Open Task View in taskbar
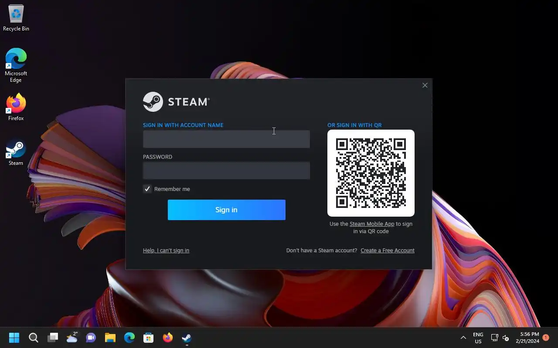The width and height of the screenshot is (558, 348). (x=53, y=338)
